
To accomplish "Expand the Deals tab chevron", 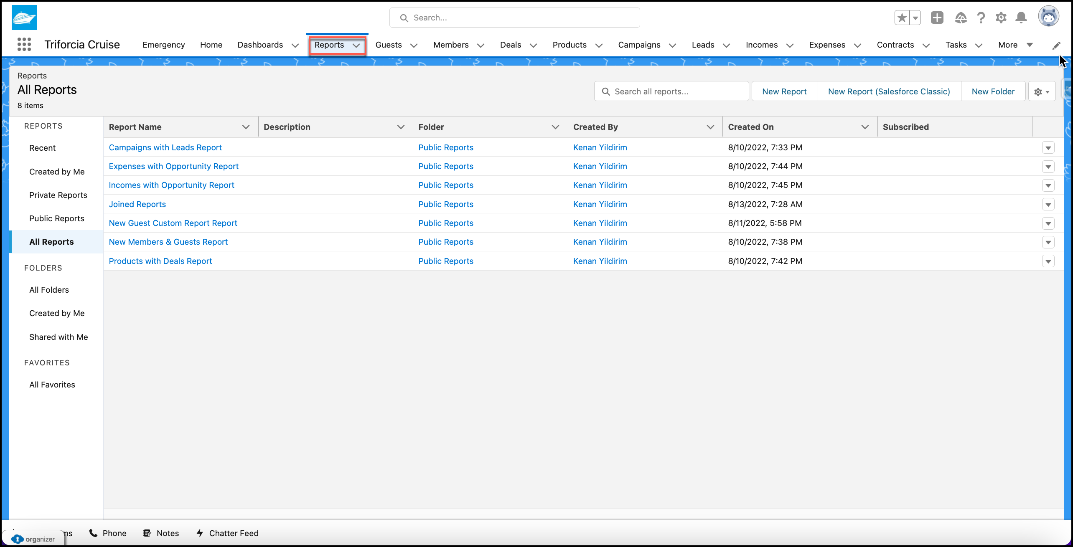I will coord(533,45).
